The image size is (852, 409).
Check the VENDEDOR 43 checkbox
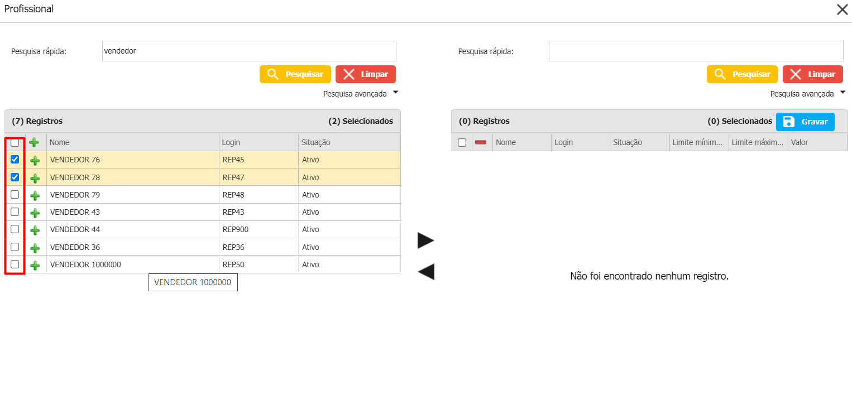(x=15, y=212)
